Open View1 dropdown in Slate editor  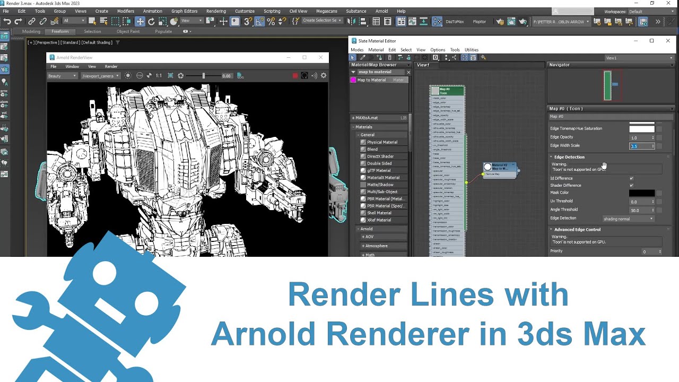[639, 58]
